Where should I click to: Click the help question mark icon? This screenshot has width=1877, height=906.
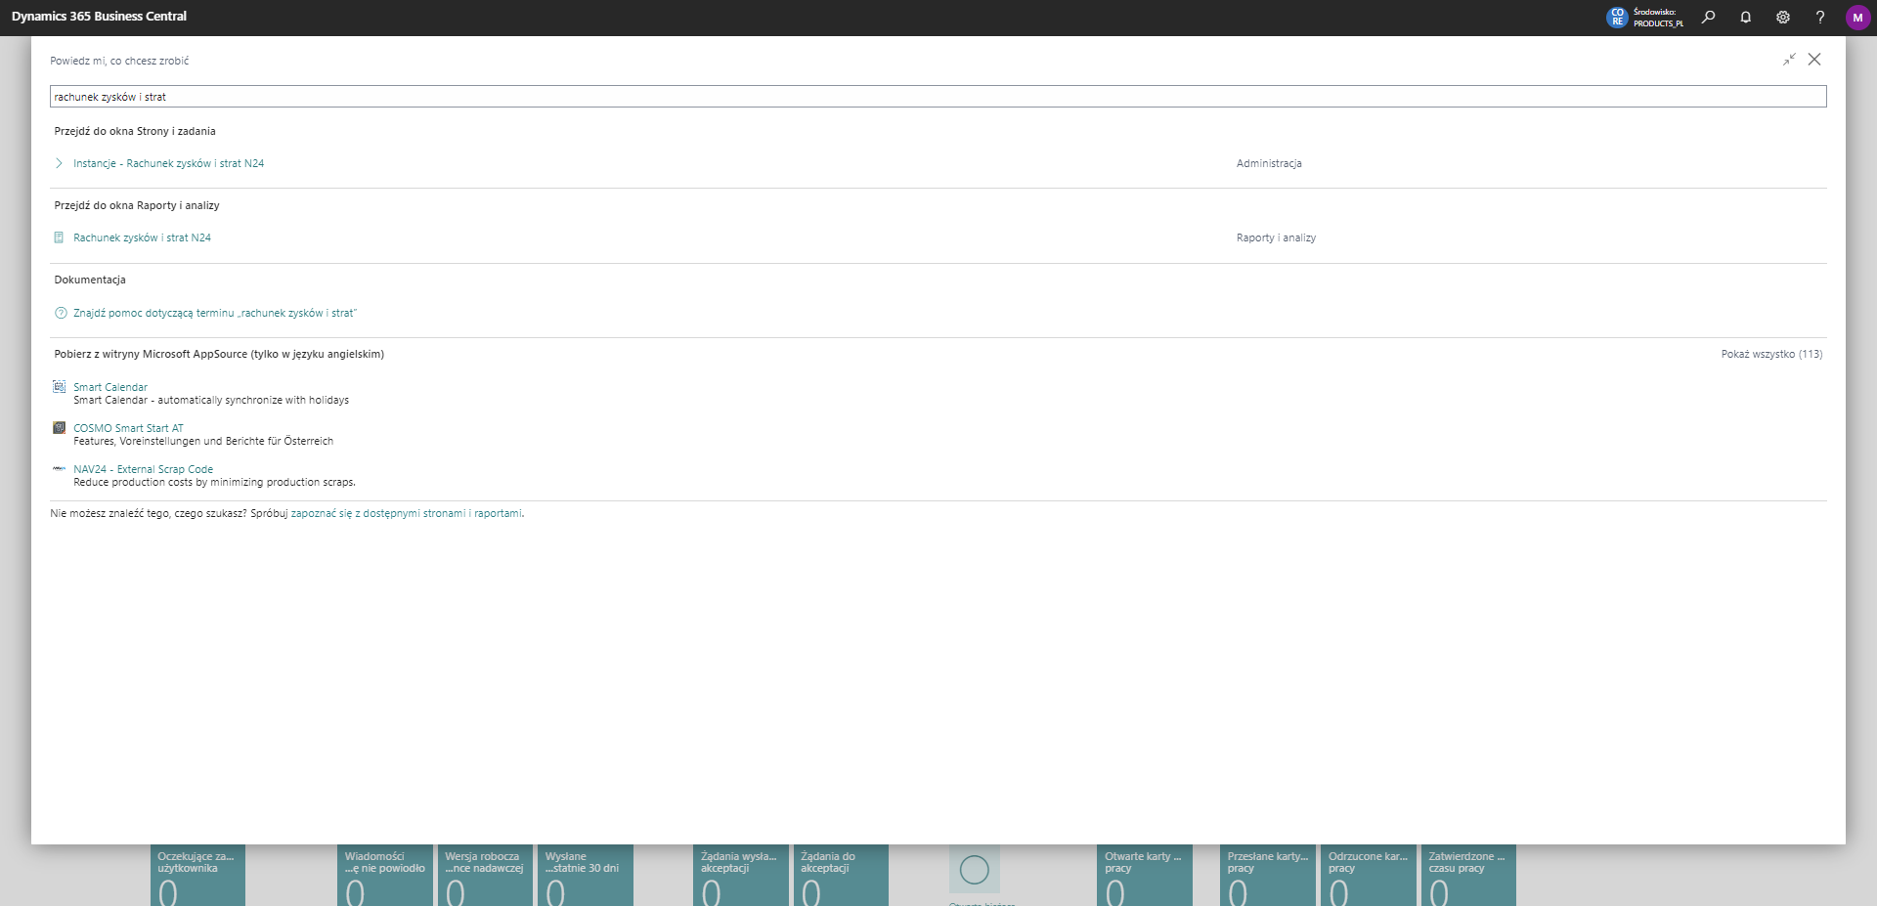(x=1819, y=17)
